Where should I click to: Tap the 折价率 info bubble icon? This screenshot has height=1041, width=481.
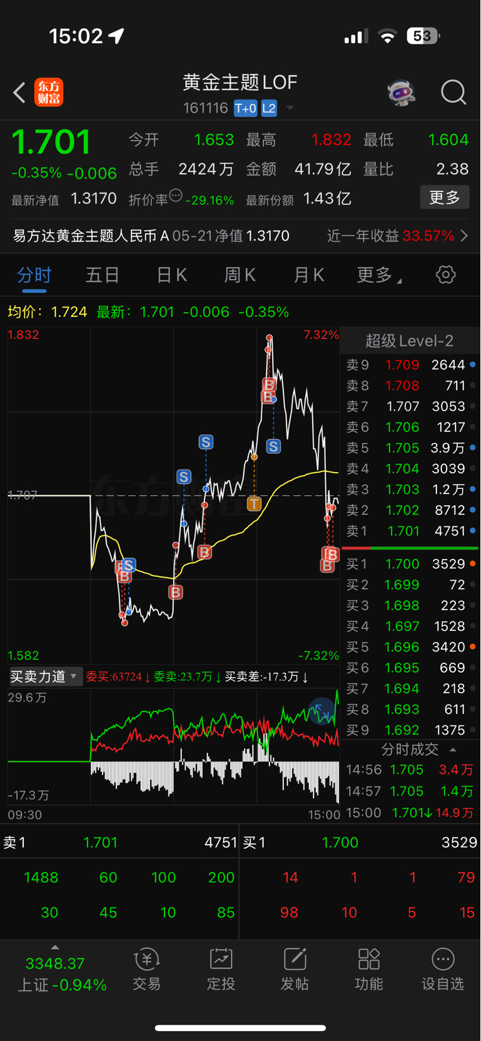click(176, 196)
